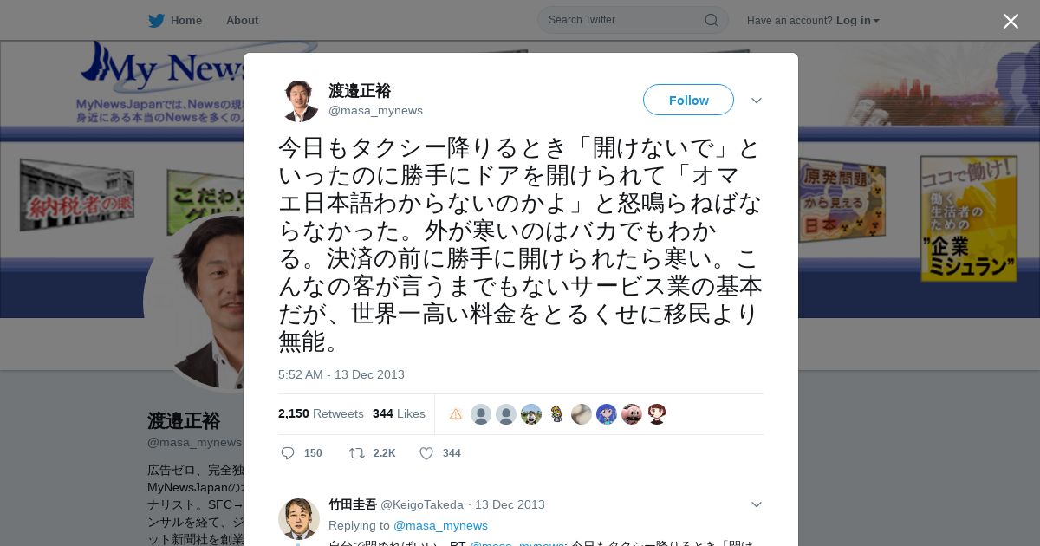The height and width of the screenshot is (546, 1040).
Task: Click the search magnifier icon
Action: (x=711, y=20)
